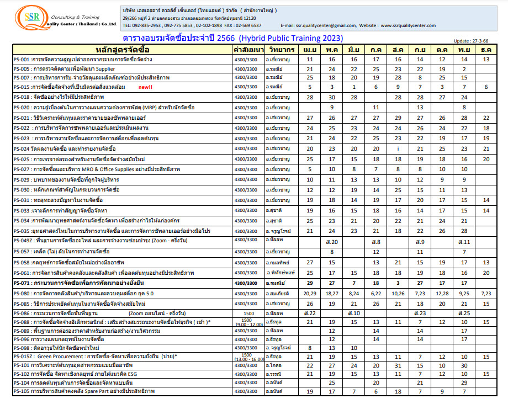Screen dimensions: 508x404
Task: Click instructor 'อ.กมลทิพย์' in the PS-058 row
Action: pyautogui.click(x=277, y=263)
